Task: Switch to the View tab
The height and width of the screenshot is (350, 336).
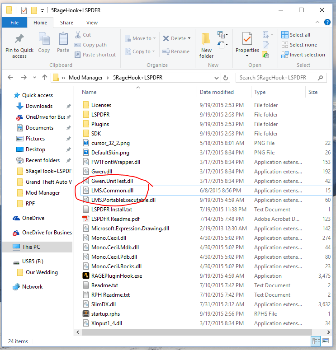Action: (92, 23)
